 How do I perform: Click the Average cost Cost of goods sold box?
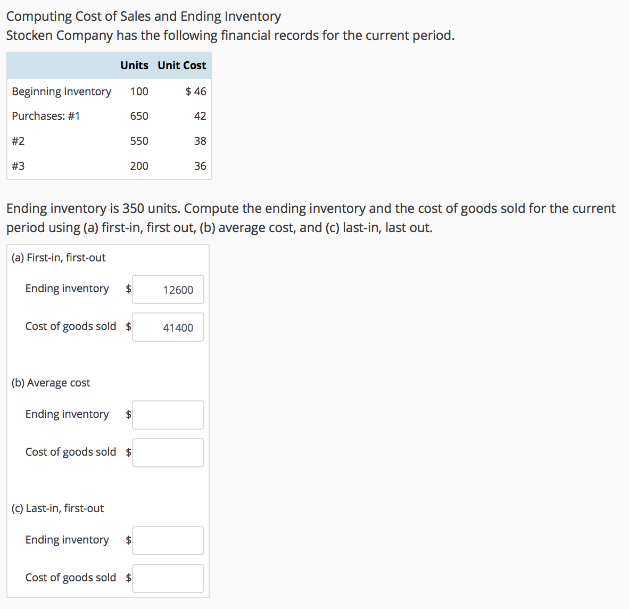168,453
